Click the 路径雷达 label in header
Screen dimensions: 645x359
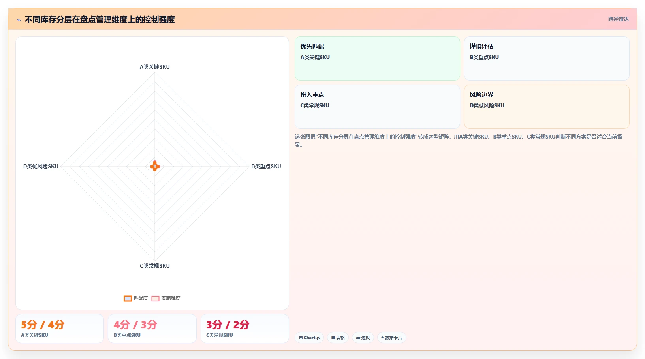pyautogui.click(x=618, y=19)
